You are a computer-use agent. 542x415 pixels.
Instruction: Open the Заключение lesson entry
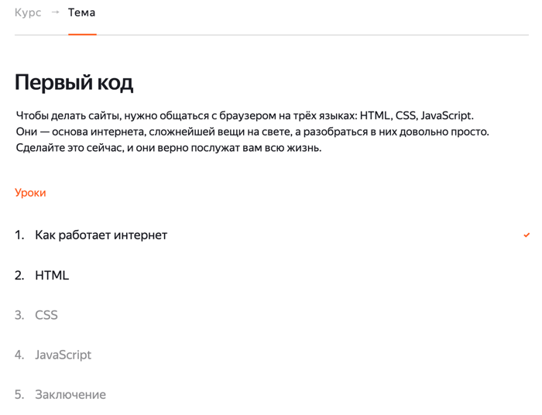pyautogui.click(x=70, y=395)
